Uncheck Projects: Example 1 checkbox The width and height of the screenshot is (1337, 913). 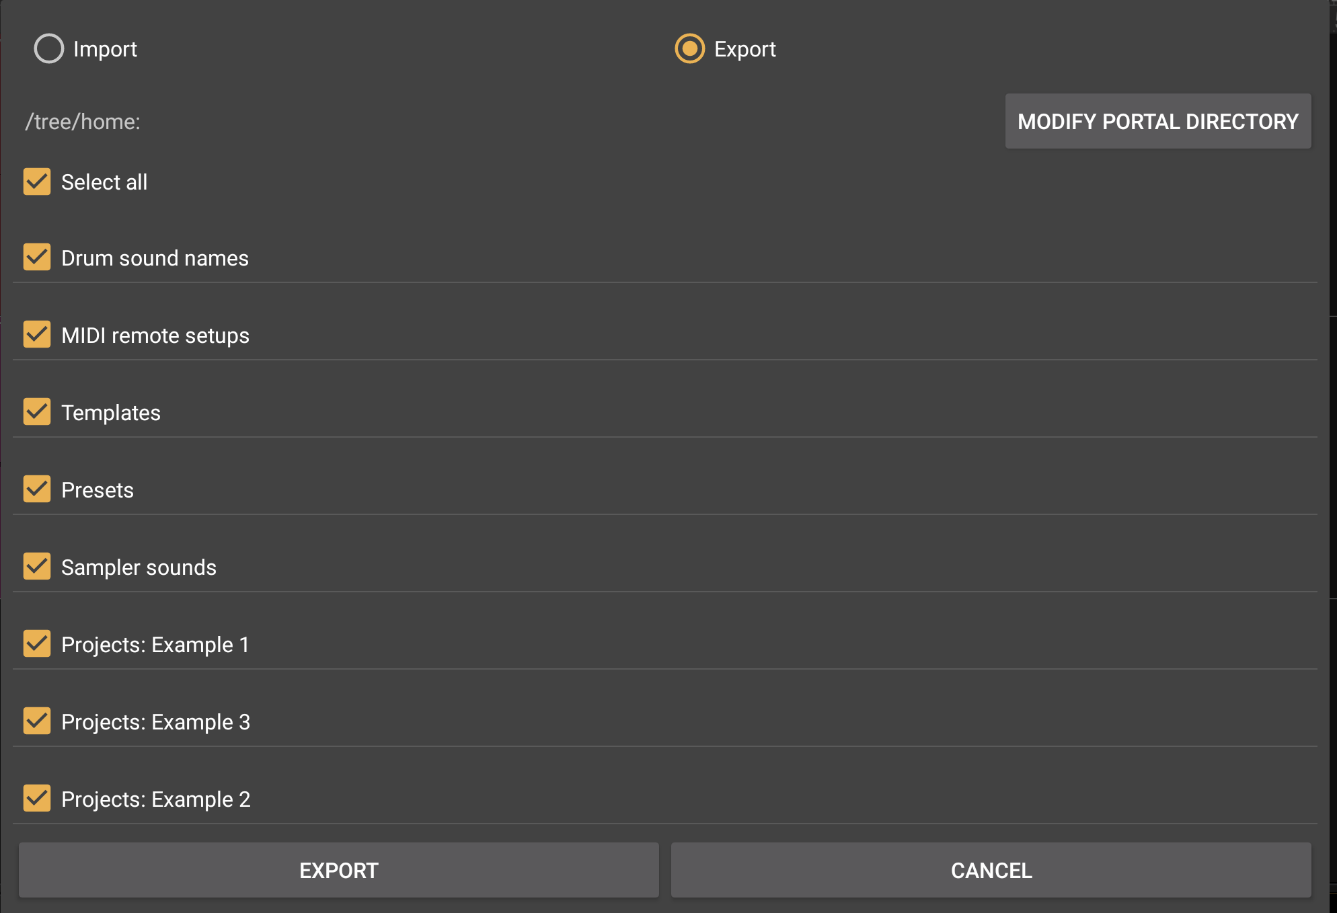(x=37, y=644)
